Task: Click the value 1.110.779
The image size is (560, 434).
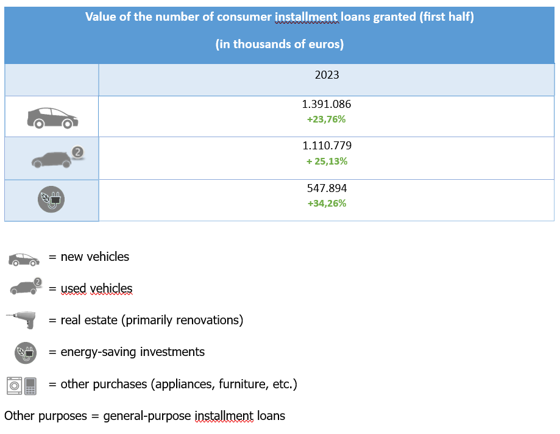Action: click(x=327, y=146)
